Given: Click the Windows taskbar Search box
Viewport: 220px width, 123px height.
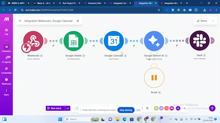Looking at the screenshot, I should pyautogui.click(x=82, y=119).
